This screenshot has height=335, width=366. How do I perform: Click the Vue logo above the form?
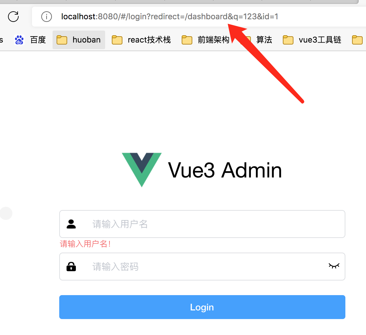click(142, 170)
